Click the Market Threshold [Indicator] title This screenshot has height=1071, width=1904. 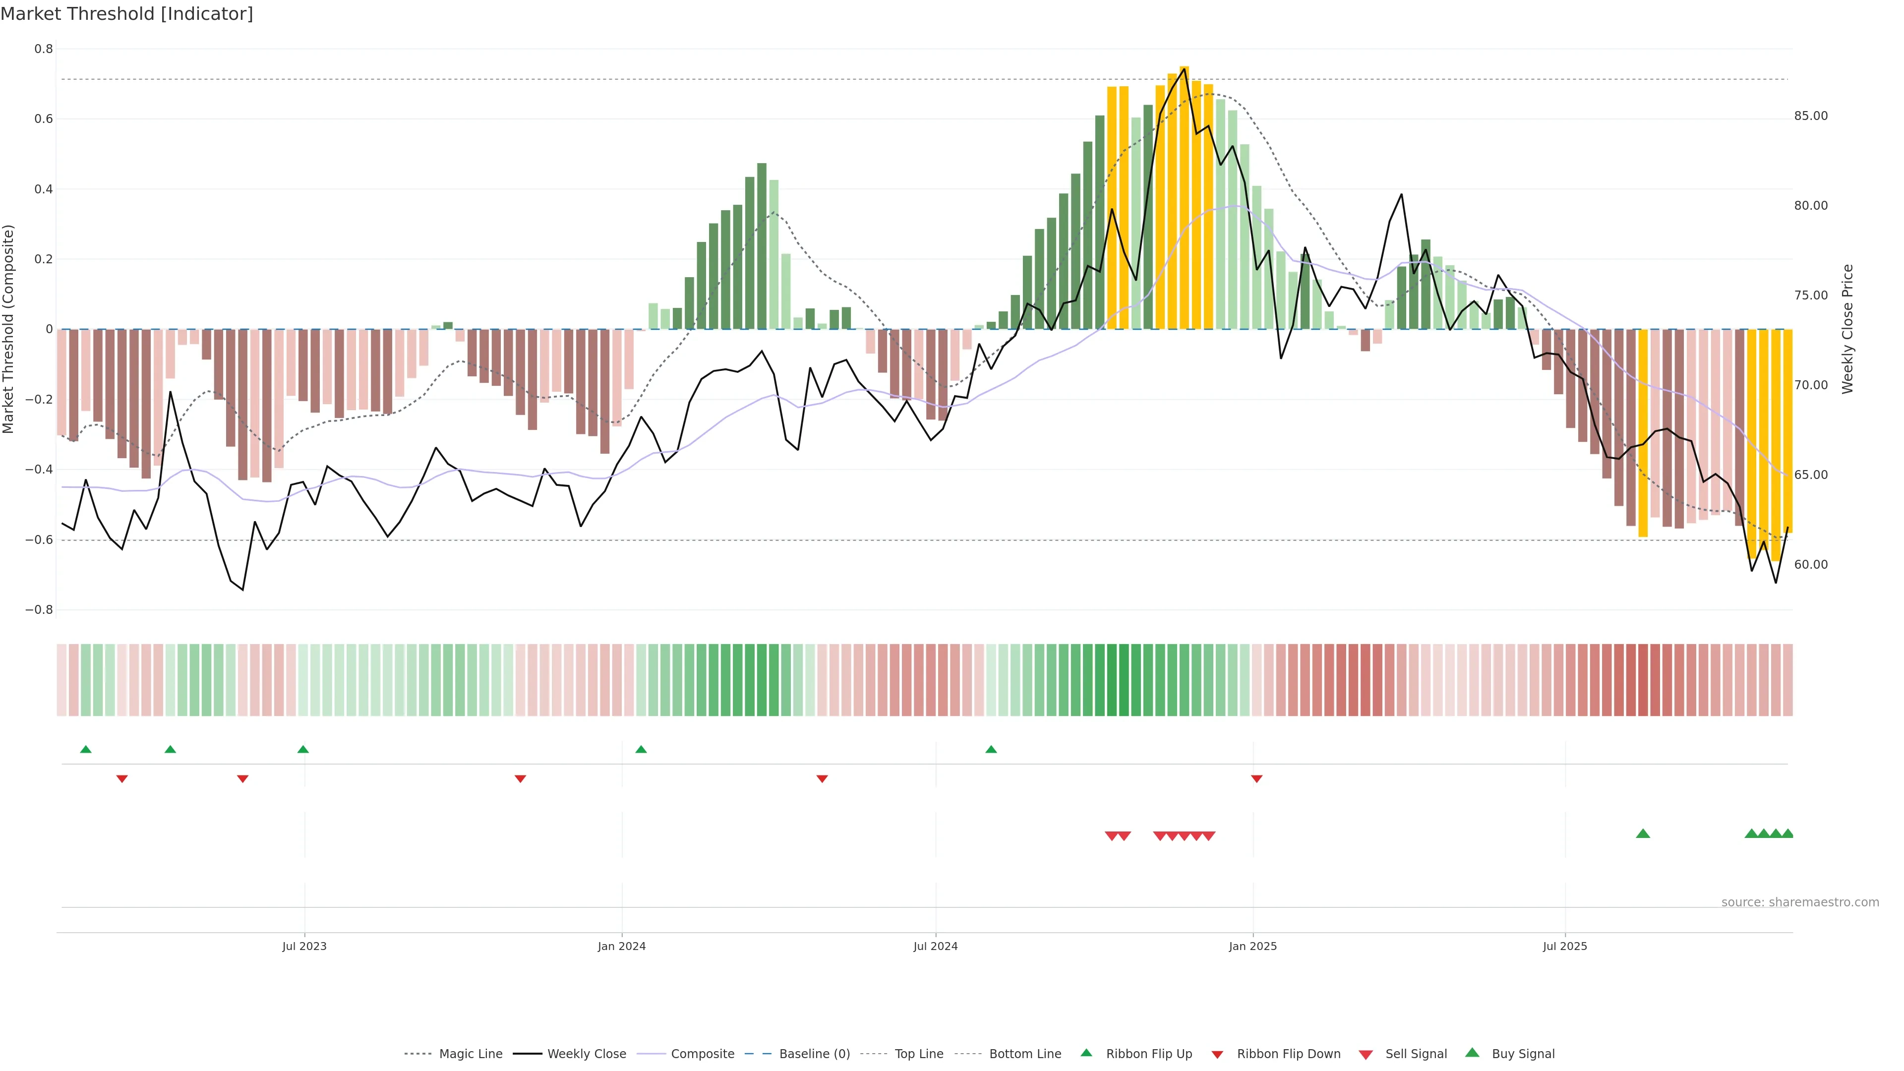[127, 14]
